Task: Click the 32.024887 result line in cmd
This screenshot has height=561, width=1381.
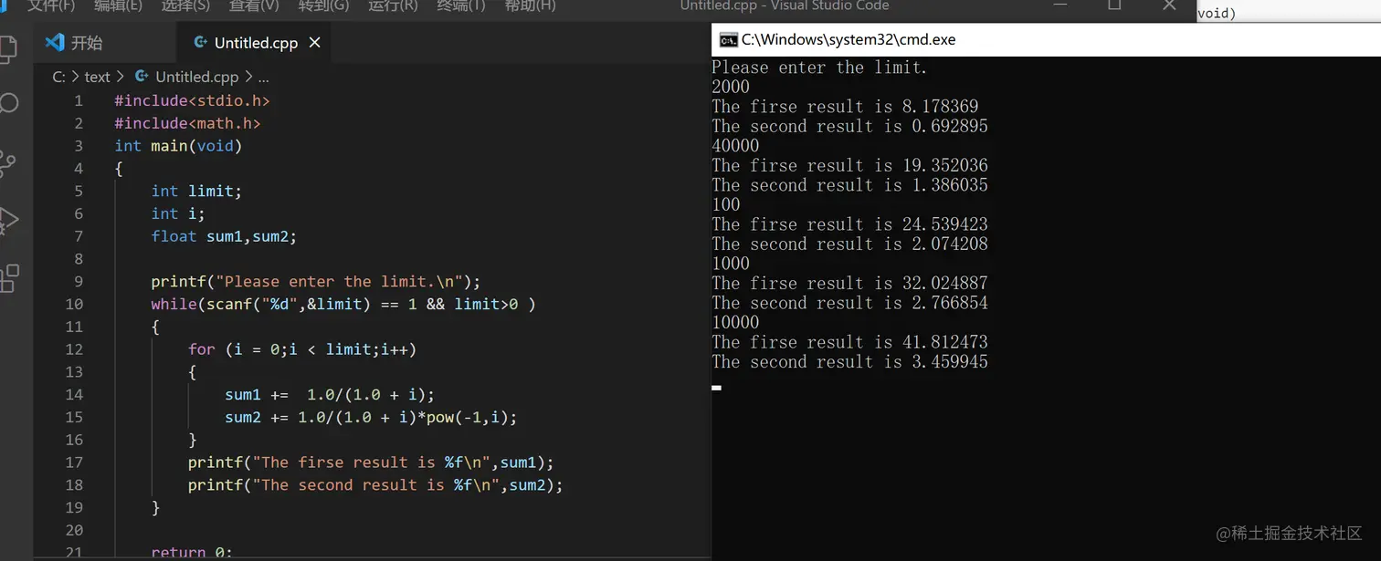Action: [x=849, y=284]
